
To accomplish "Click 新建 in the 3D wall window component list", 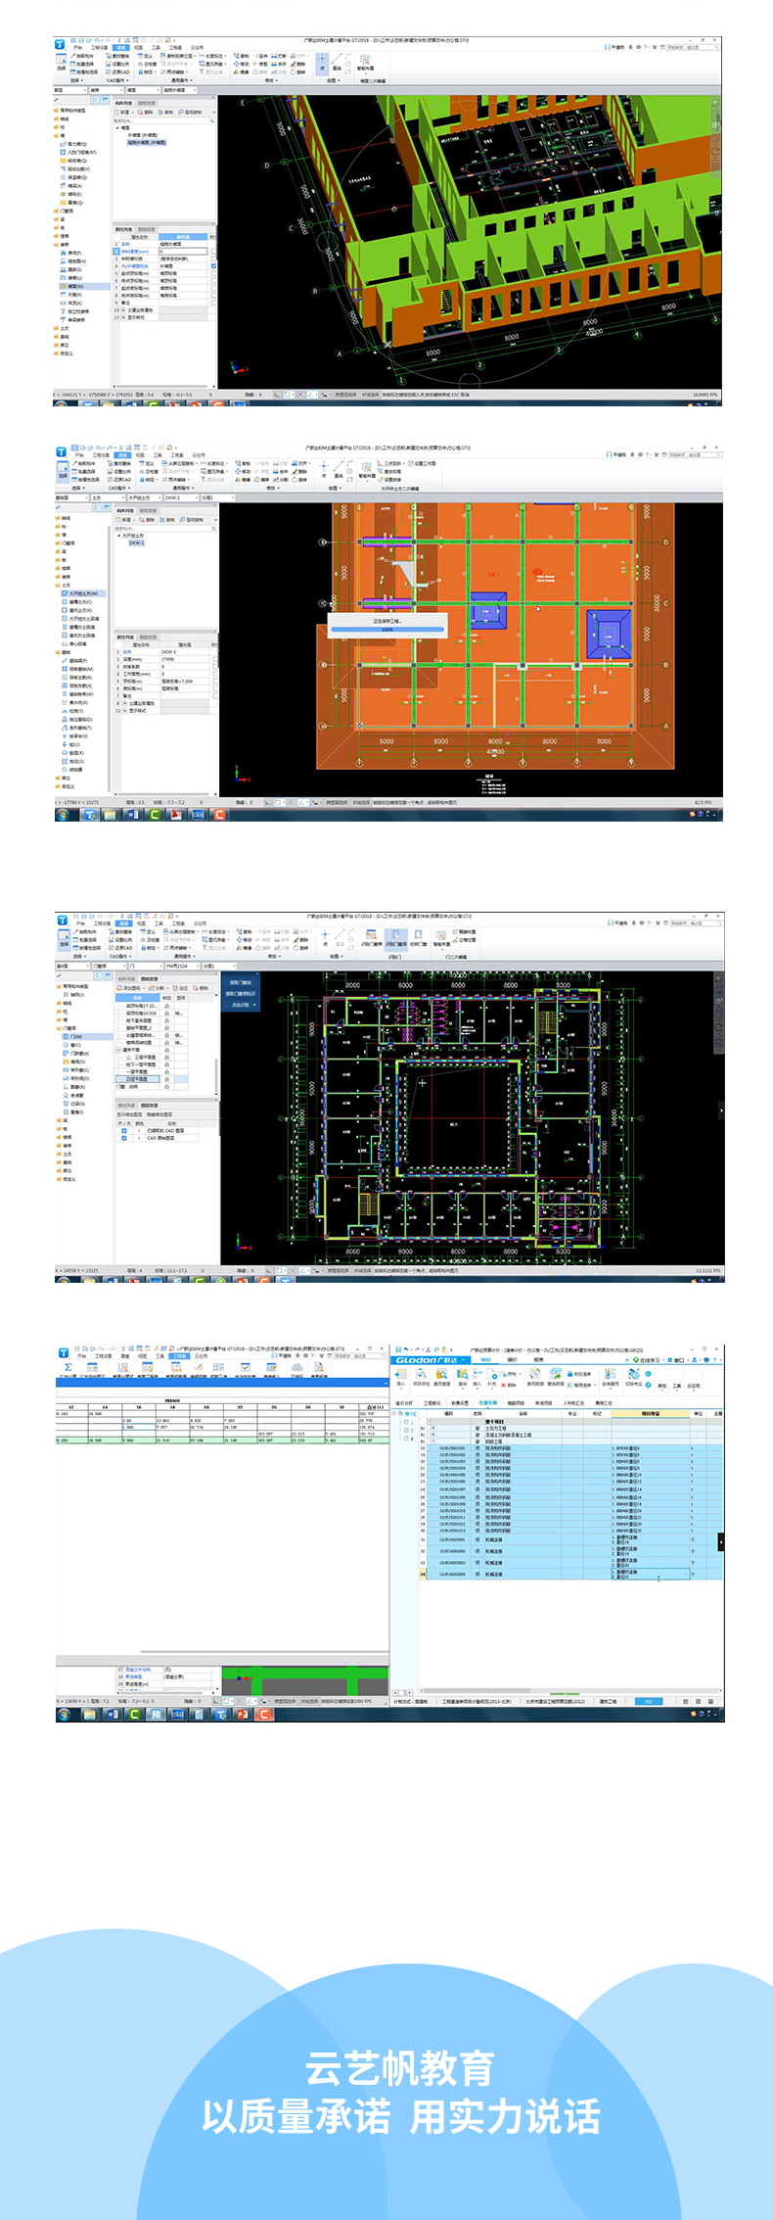I will pos(122,112).
